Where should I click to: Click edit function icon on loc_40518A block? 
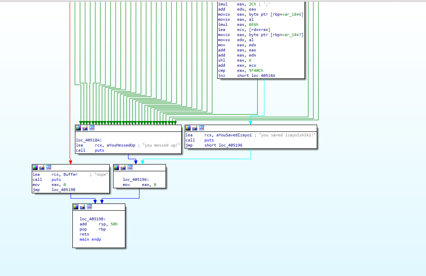(85, 128)
